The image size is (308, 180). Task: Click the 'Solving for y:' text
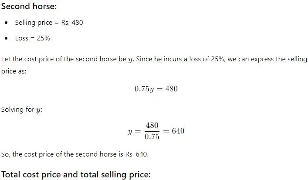click(22, 110)
